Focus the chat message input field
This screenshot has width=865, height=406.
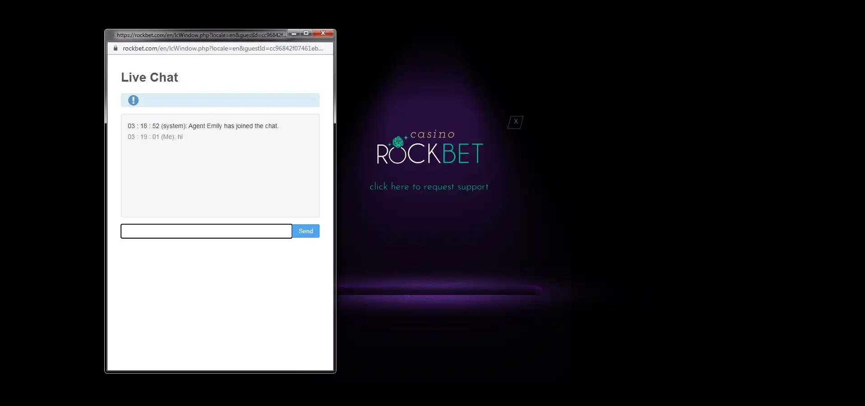coord(206,231)
